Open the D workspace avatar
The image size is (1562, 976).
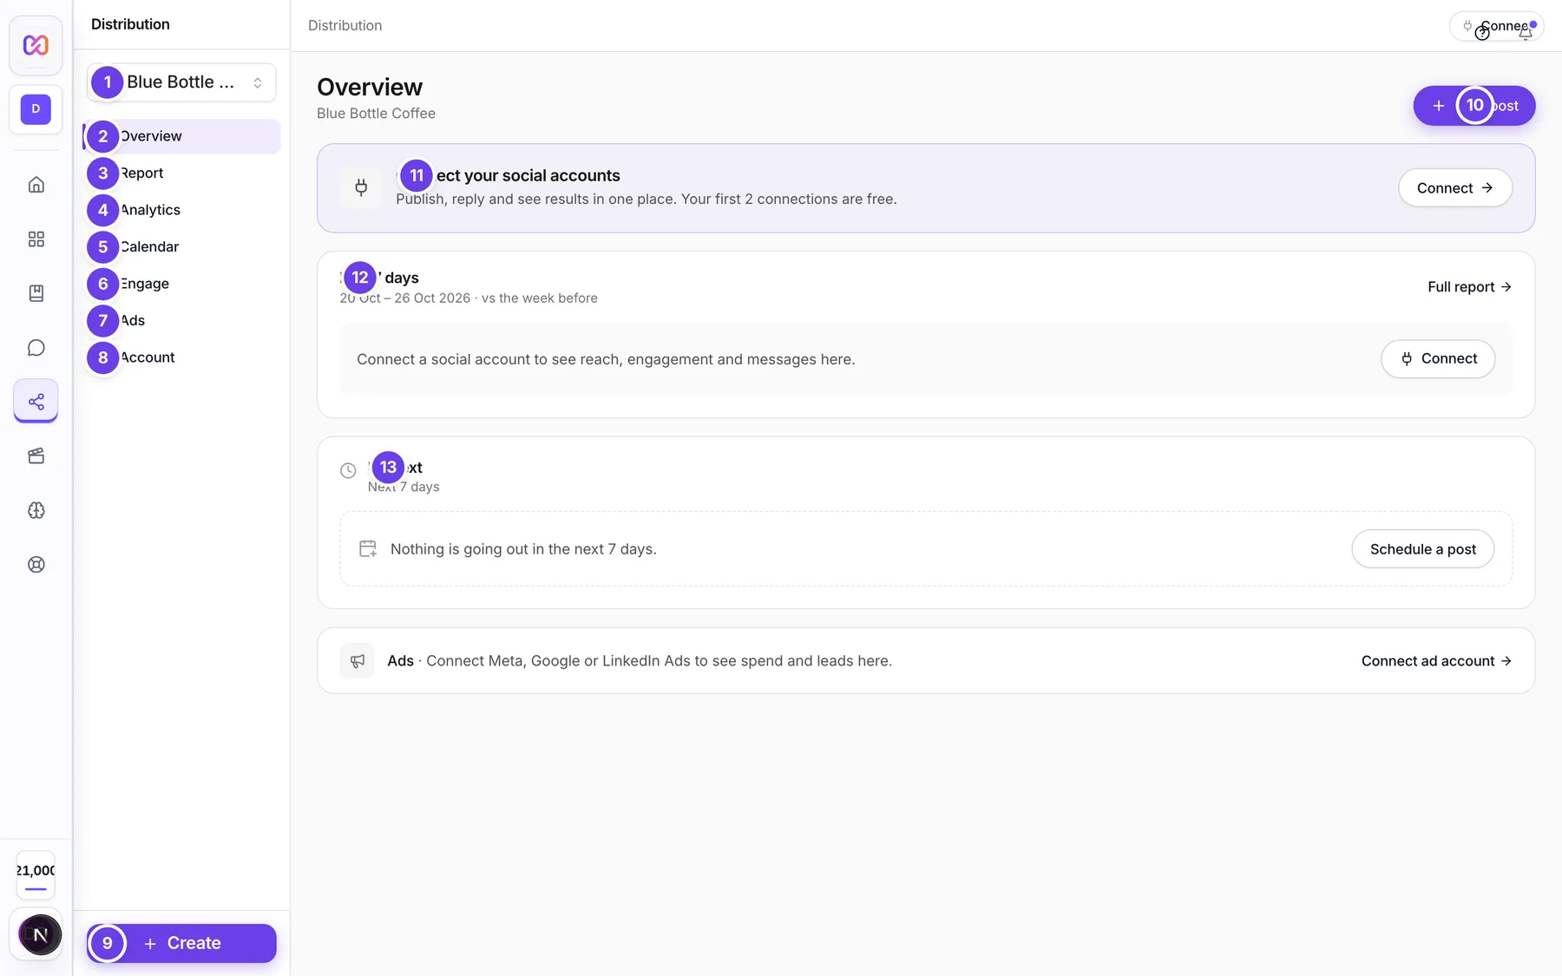point(36,109)
